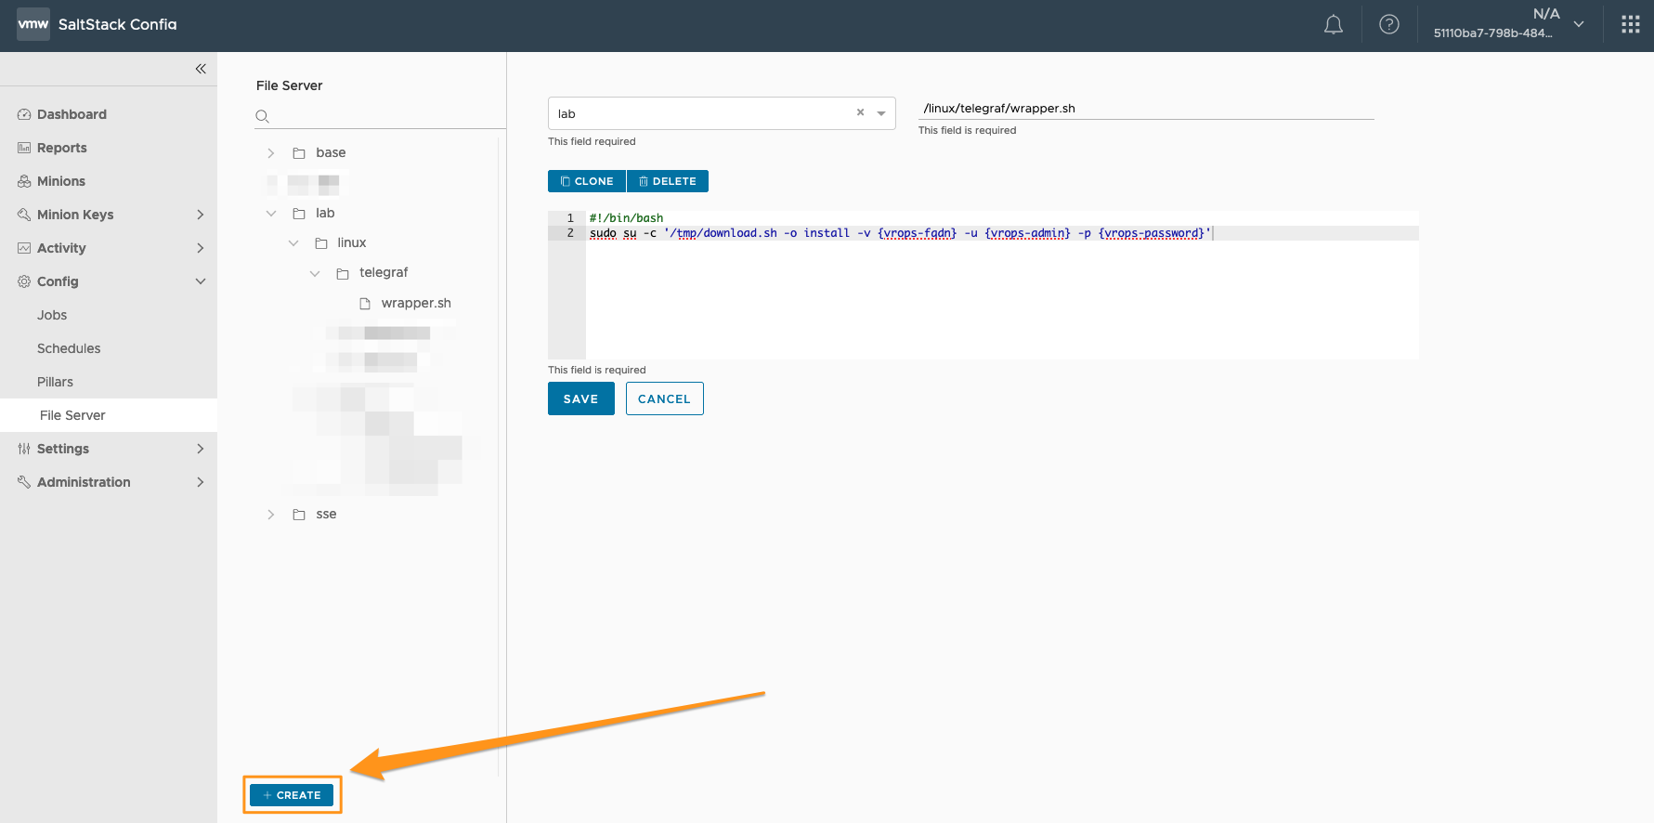Click the Clone button

click(587, 181)
